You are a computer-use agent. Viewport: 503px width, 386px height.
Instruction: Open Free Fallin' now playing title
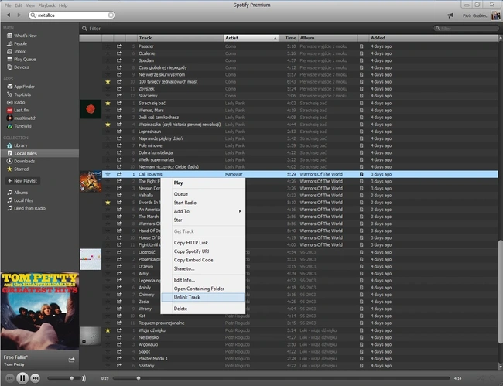[x=15, y=357]
